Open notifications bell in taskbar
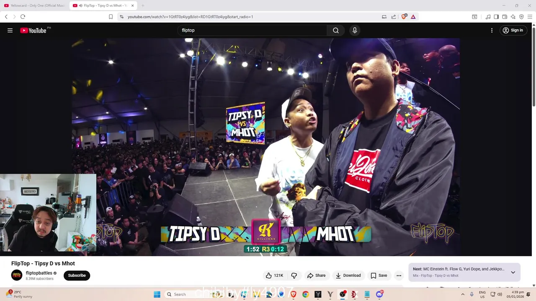The image size is (536, 301). coord(528,294)
